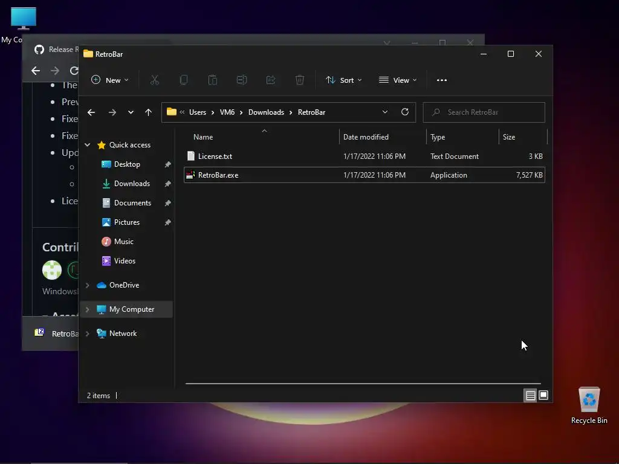Unpin Desktop via its pin icon
Viewport: 619px width, 464px height.
click(x=168, y=164)
